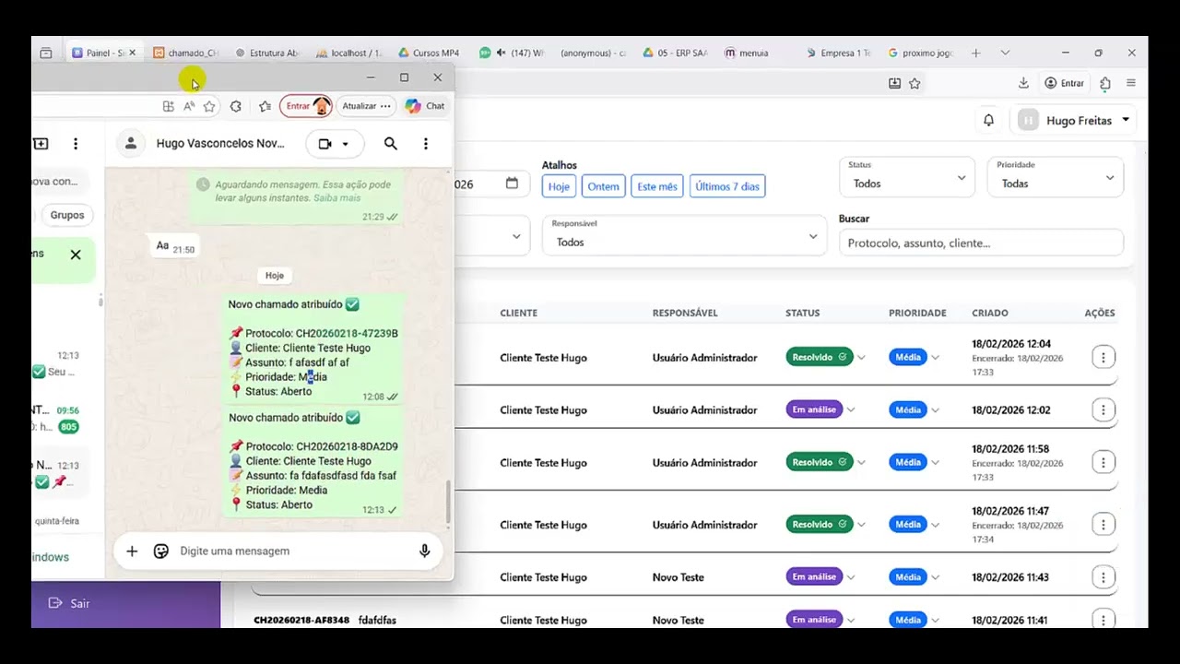Open actions menu for the 11:43 ticket
This screenshot has height=664, width=1180.
coord(1103,577)
